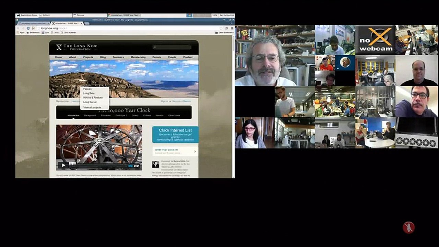
Task: Select the Nevada clock sub-tab
Action: coord(159,116)
